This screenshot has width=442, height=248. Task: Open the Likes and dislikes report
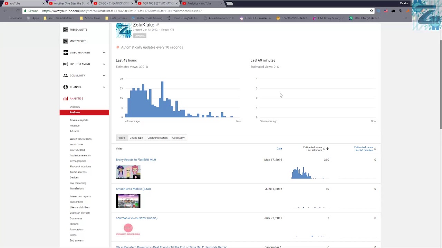[80, 207]
